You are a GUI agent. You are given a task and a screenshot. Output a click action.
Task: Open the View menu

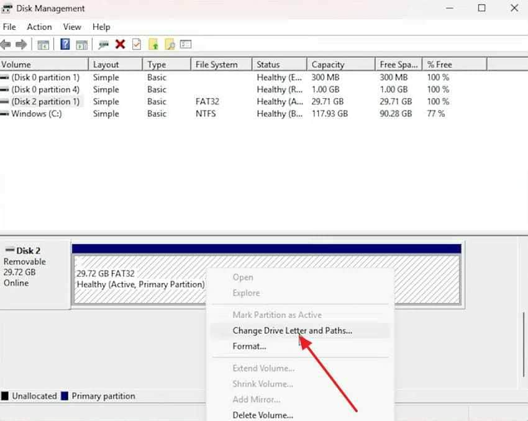(x=72, y=27)
